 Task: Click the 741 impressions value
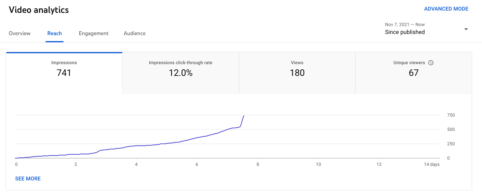pos(64,73)
